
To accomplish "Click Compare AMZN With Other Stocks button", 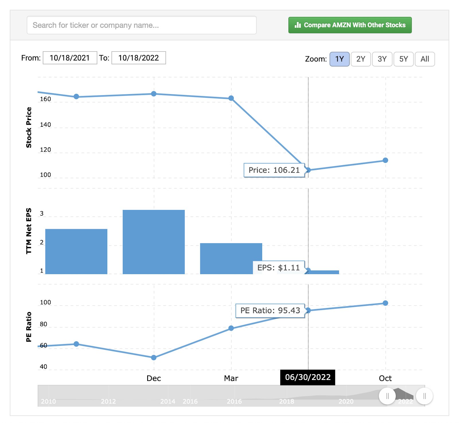I will (350, 25).
